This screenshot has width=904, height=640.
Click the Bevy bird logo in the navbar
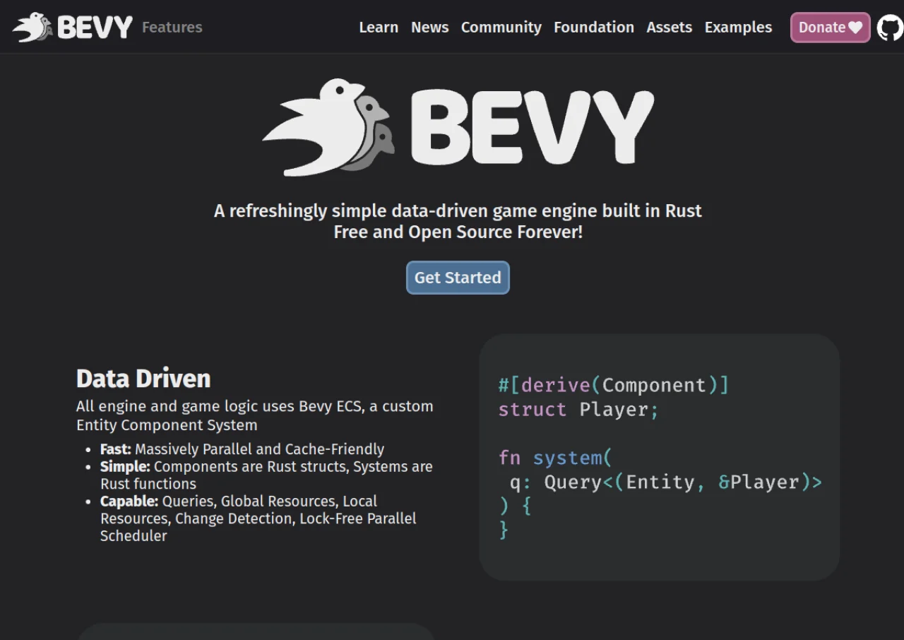tap(73, 28)
